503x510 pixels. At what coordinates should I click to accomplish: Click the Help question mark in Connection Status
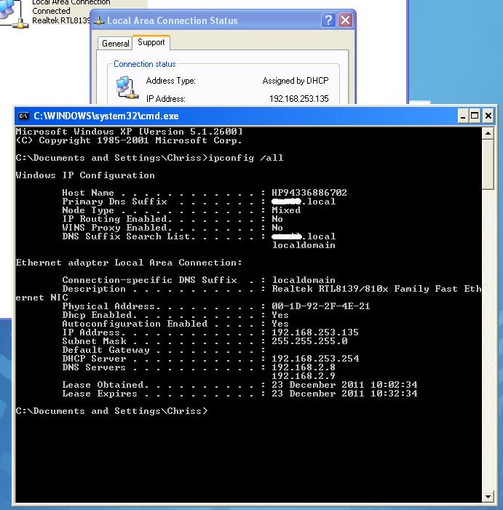pyautogui.click(x=328, y=20)
